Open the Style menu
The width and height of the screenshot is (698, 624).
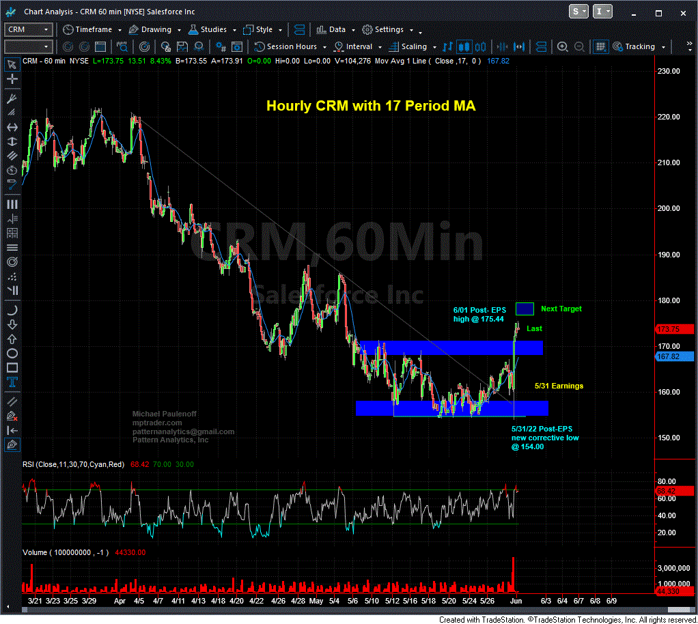262,30
